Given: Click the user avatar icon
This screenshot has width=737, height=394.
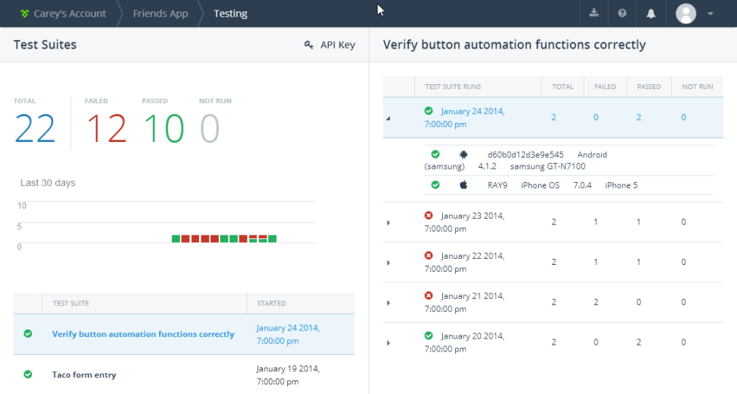Looking at the screenshot, I should tap(686, 14).
